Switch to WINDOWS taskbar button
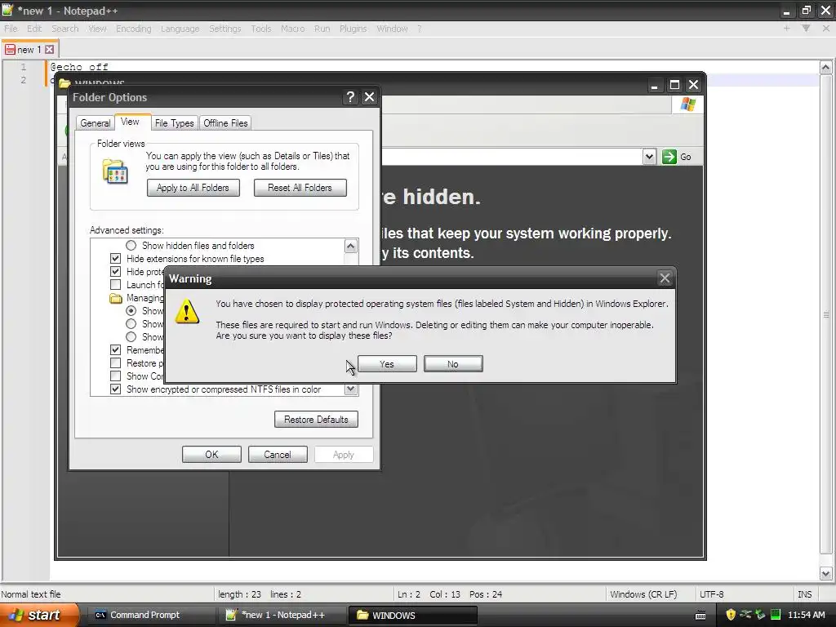The image size is (836, 627). pos(412,616)
